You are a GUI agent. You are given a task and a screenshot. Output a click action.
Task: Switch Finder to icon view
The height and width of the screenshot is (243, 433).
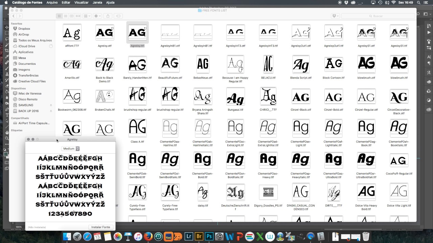pos(59,16)
